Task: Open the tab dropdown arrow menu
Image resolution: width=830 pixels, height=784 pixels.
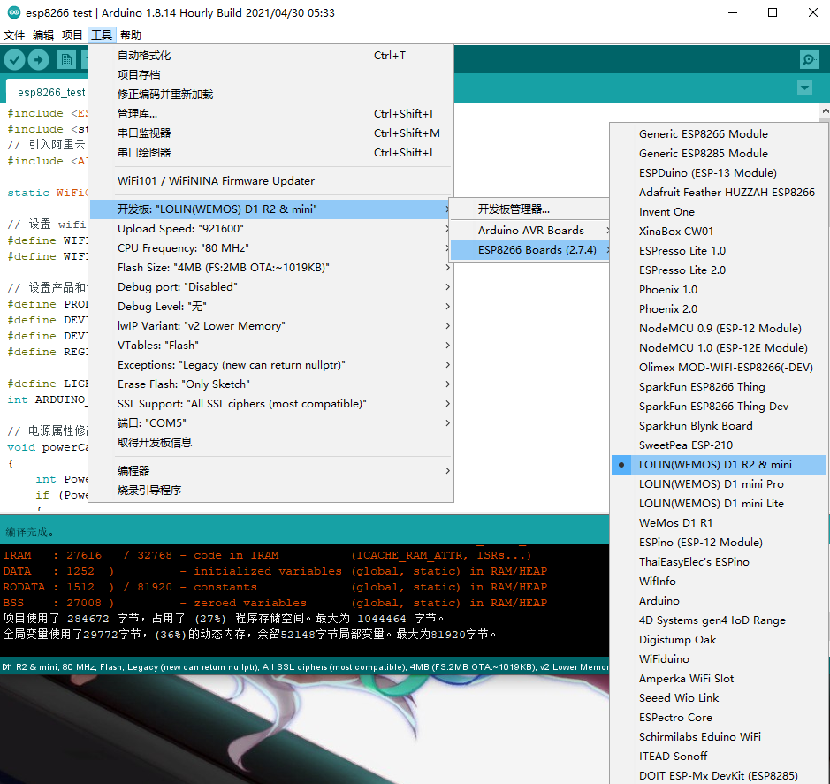Action: 804,88
